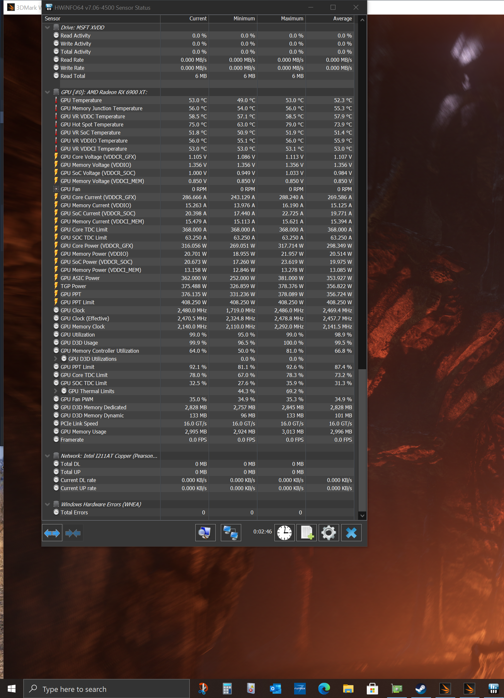
Task: Click the clock icon beside GPU Utilization
Action: tap(56, 335)
